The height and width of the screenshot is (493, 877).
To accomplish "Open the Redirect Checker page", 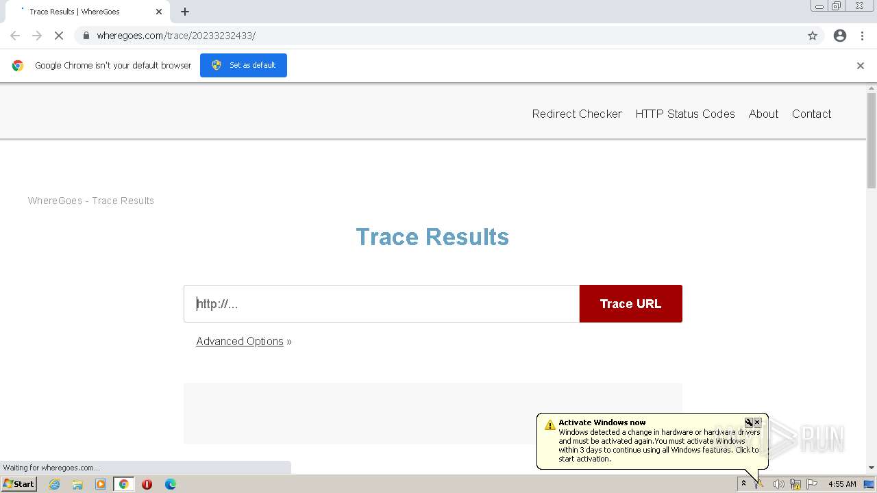I will tap(577, 114).
